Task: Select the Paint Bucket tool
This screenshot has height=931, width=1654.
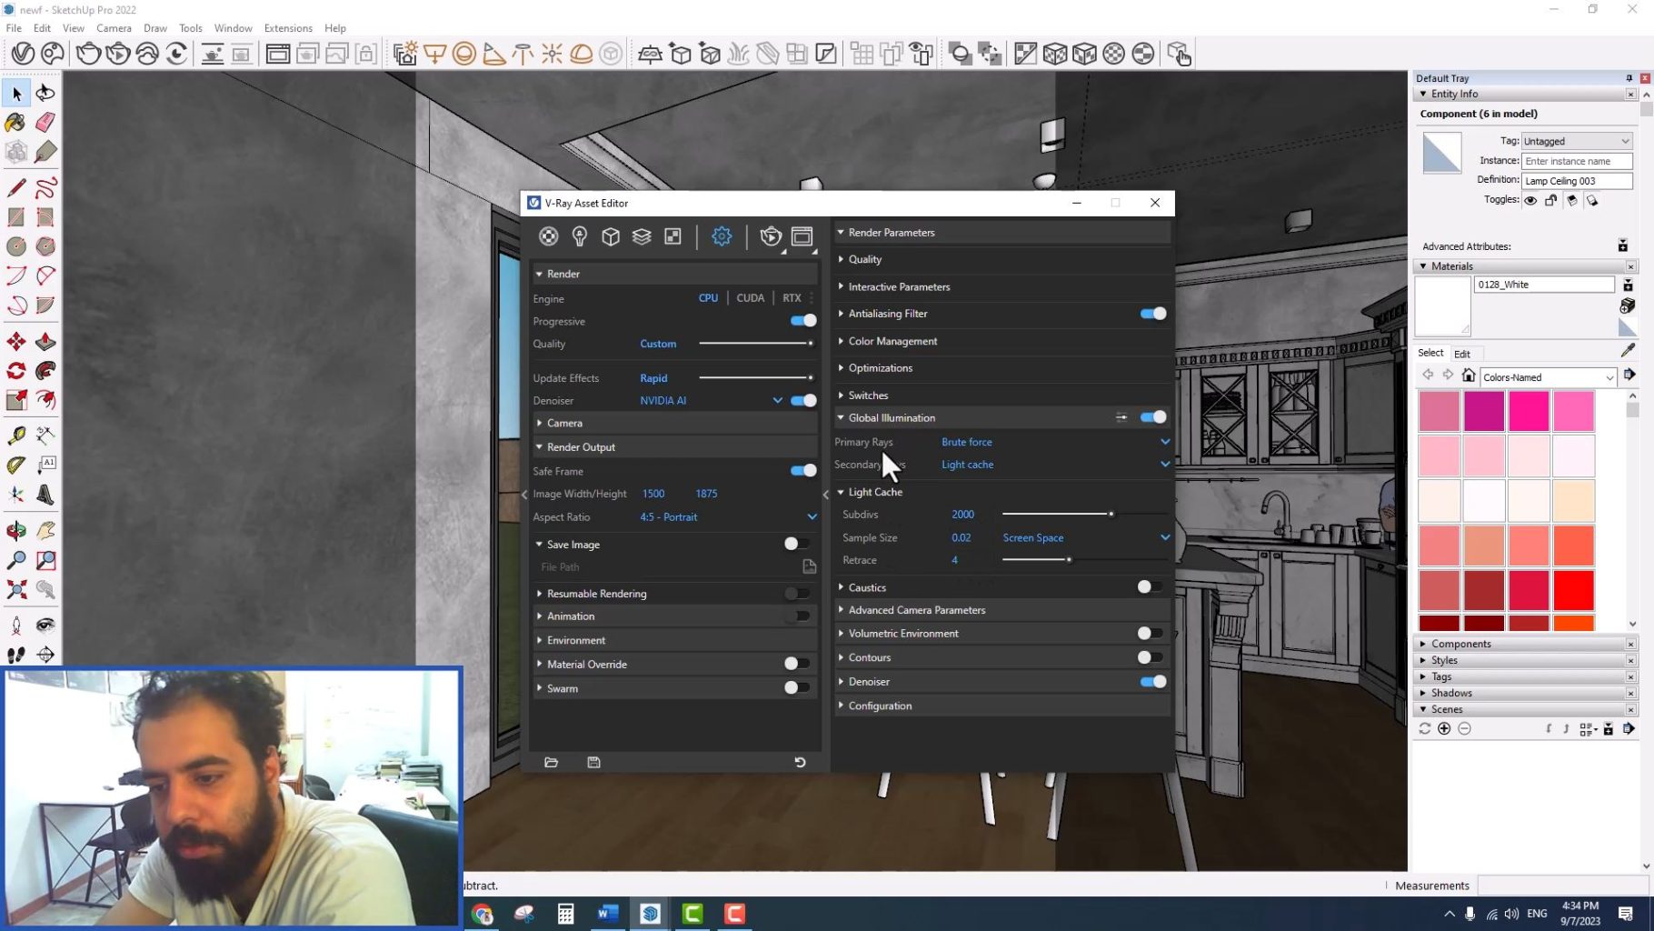Action: point(16,123)
